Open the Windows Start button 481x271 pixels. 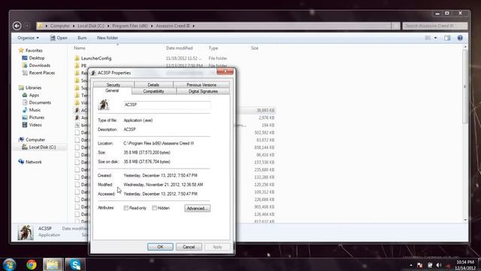click(x=9, y=264)
